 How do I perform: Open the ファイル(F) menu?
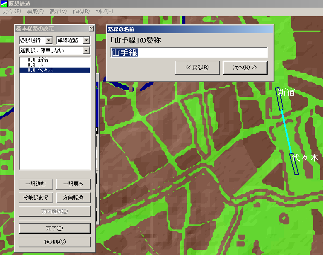12,11
